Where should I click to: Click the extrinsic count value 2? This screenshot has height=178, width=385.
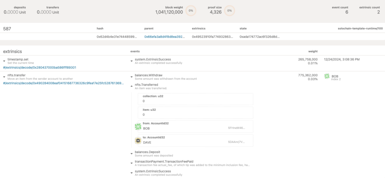click(x=378, y=12)
